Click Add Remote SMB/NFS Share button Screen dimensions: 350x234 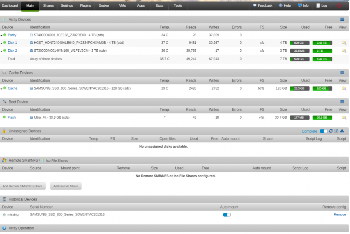click(22, 186)
